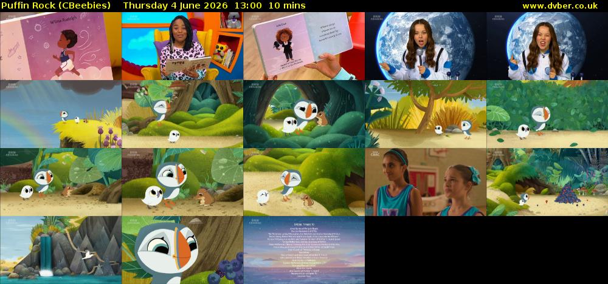Select the astronaut girl with microphone thumbnail
The height and width of the screenshot is (284, 608).
point(426,46)
